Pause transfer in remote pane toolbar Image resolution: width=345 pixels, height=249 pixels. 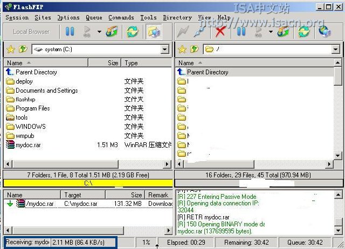click(x=241, y=31)
